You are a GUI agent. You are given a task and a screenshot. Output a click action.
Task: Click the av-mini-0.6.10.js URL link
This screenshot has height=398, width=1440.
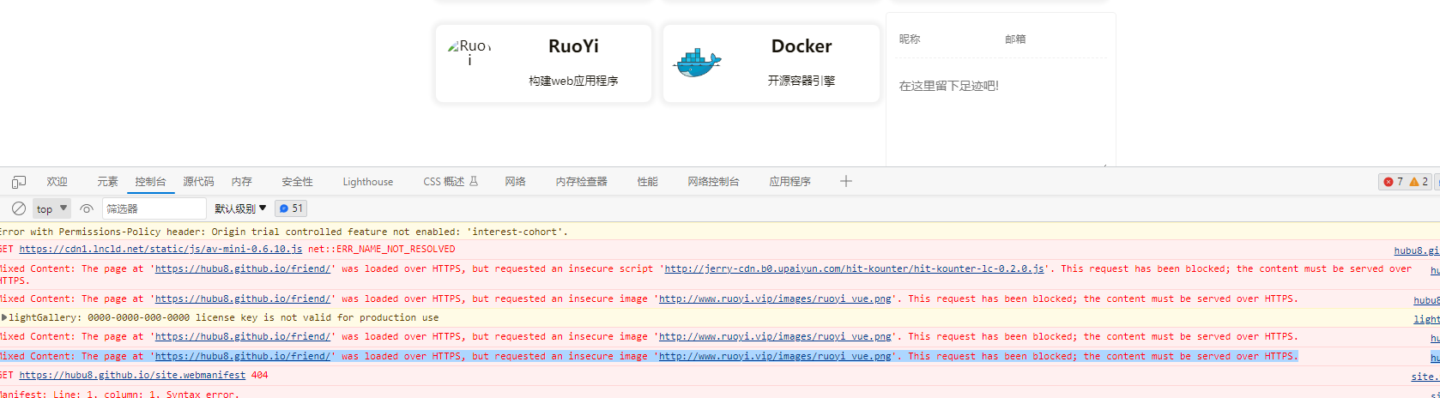pyautogui.click(x=160, y=249)
